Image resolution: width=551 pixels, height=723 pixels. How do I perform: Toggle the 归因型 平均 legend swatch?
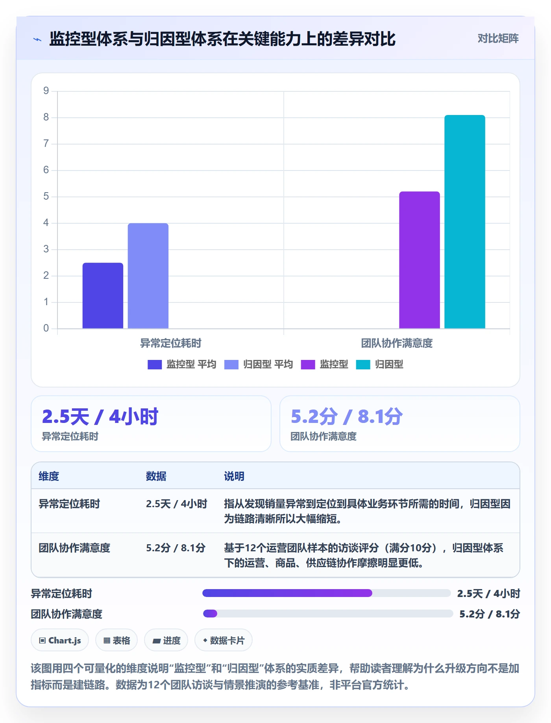pyautogui.click(x=231, y=365)
